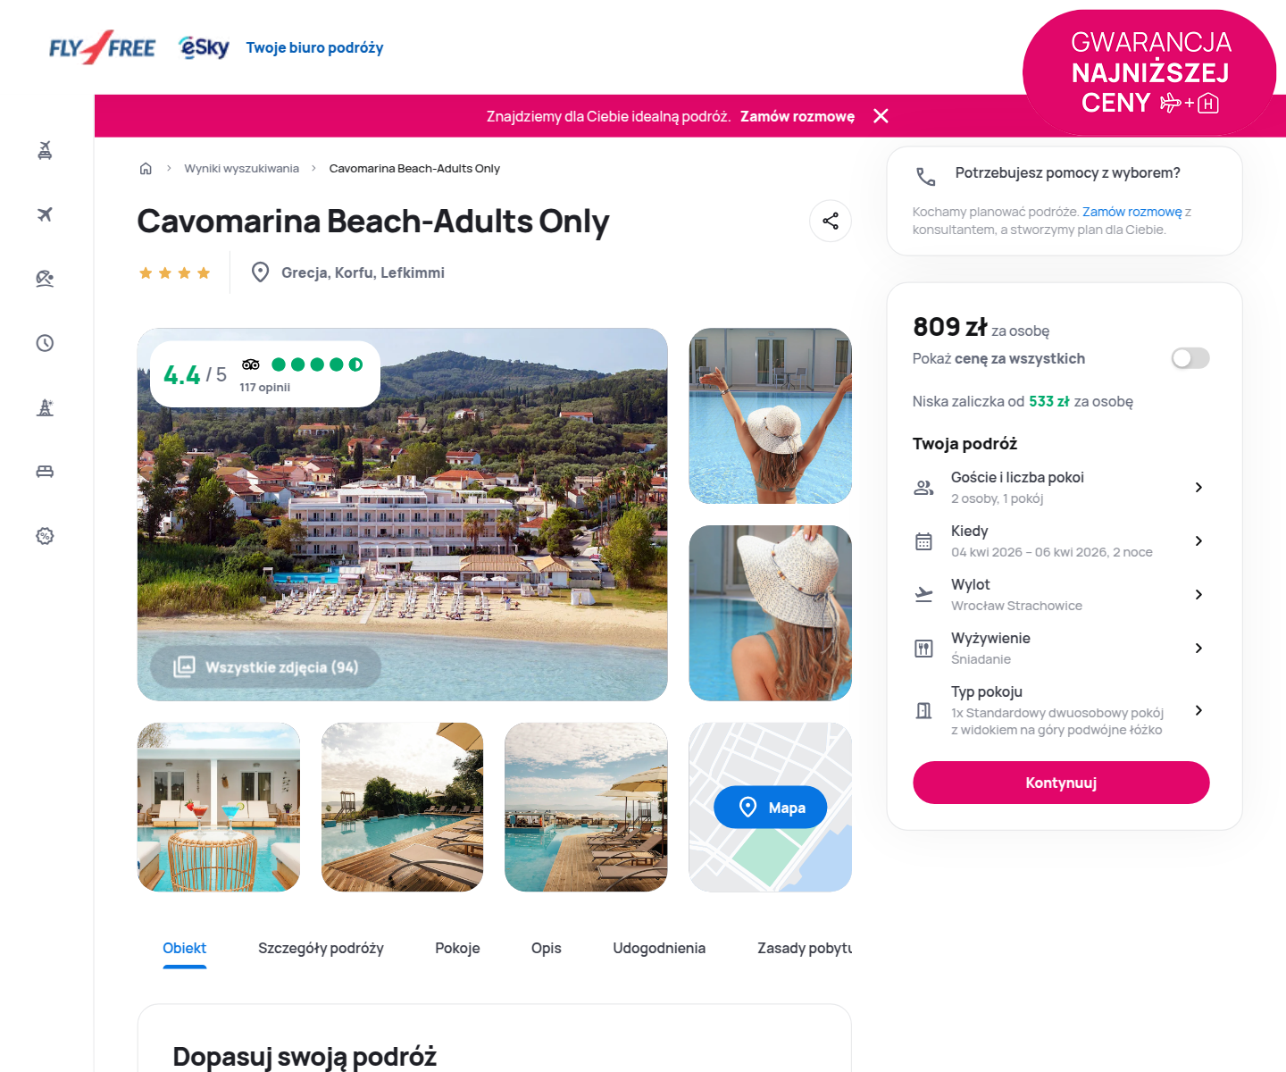Viewport: 1286px width, 1072px height.
Task: Open 'Wszystkie zdjęcia (94)' gallery overlay
Action: [x=266, y=666]
